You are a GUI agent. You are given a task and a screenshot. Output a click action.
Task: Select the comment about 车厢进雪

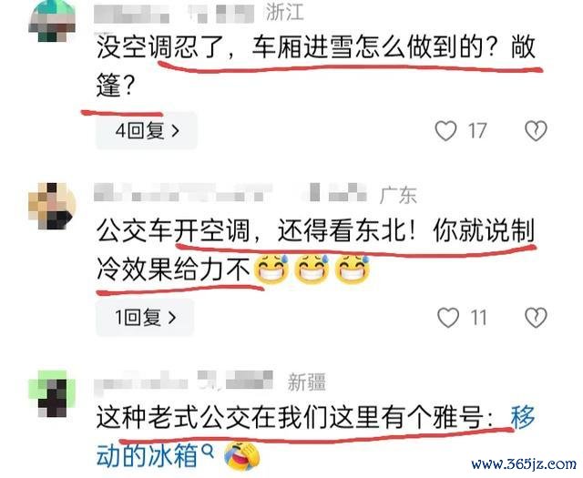pos(316,66)
